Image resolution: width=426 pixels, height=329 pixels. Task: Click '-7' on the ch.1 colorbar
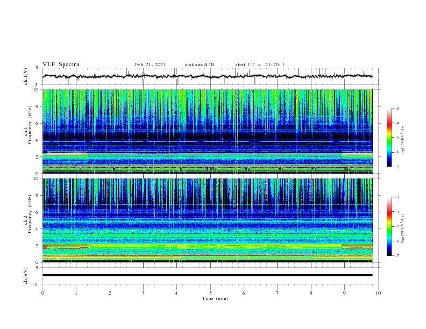pos(397,167)
